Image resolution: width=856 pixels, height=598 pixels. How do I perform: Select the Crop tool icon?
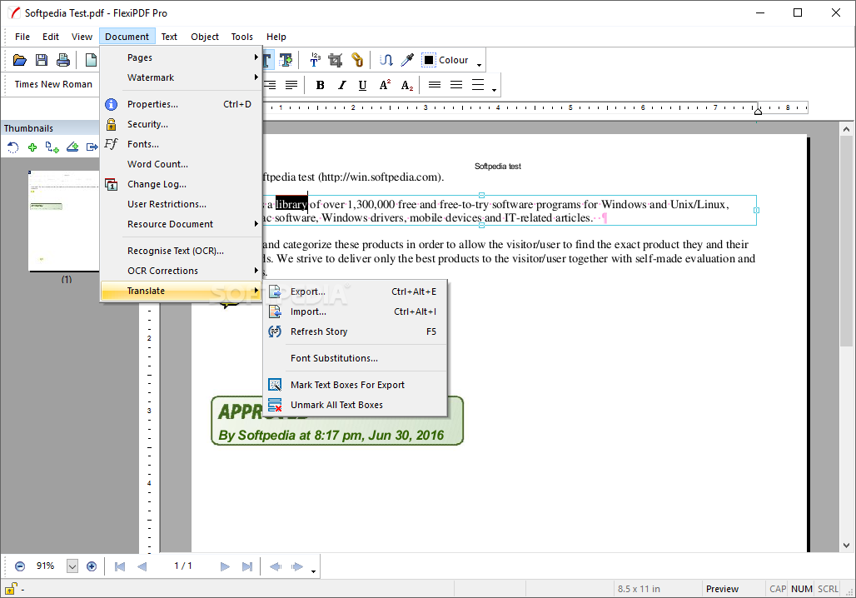pyautogui.click(x=336, y=60)
